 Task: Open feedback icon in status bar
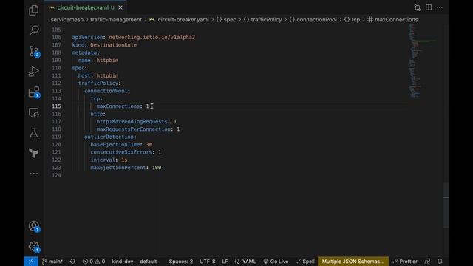pyautogui.click(x=427, y=261)
